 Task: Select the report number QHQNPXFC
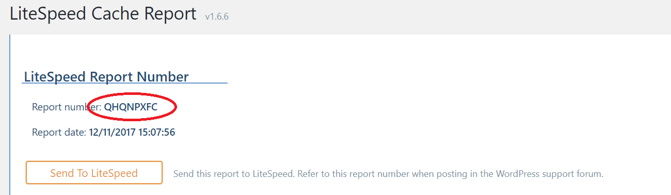(x=131, y=107)
